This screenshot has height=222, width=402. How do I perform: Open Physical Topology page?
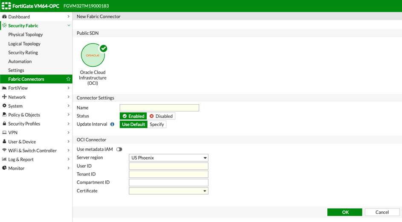(26, 34)
